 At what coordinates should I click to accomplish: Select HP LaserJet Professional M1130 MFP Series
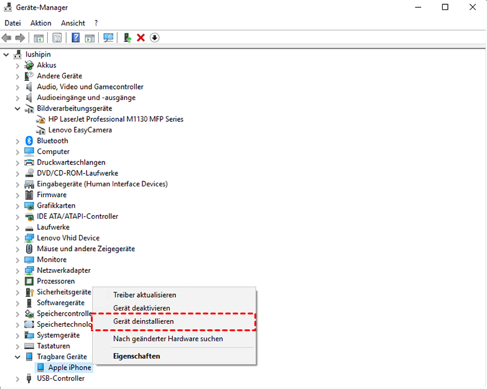pos(116,119)
